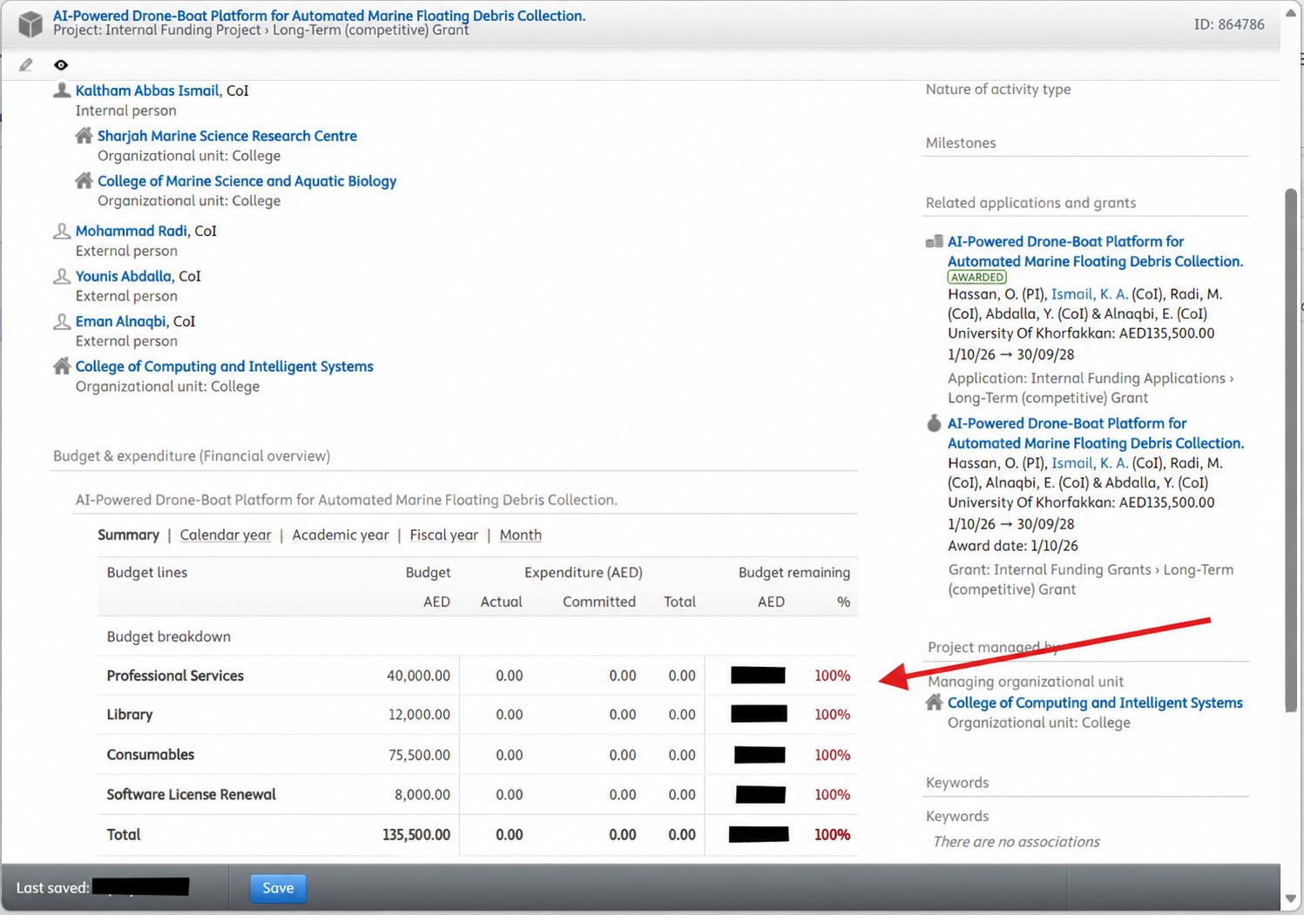Click the ID: 864786 text
The height and width of the screenshot is (915, 1304).
(1229, 24)
